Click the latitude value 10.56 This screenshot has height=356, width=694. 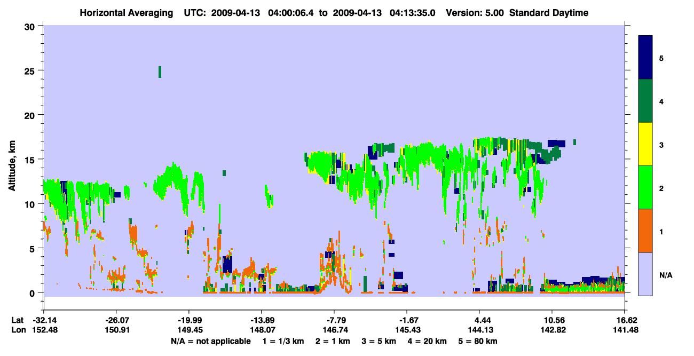(x=552, y=320)
